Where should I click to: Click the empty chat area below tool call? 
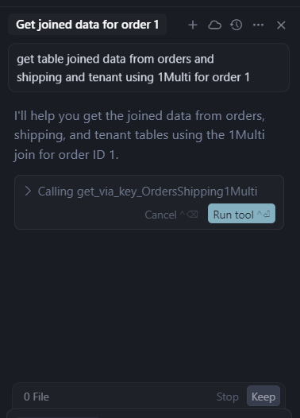tap(149, 304)
